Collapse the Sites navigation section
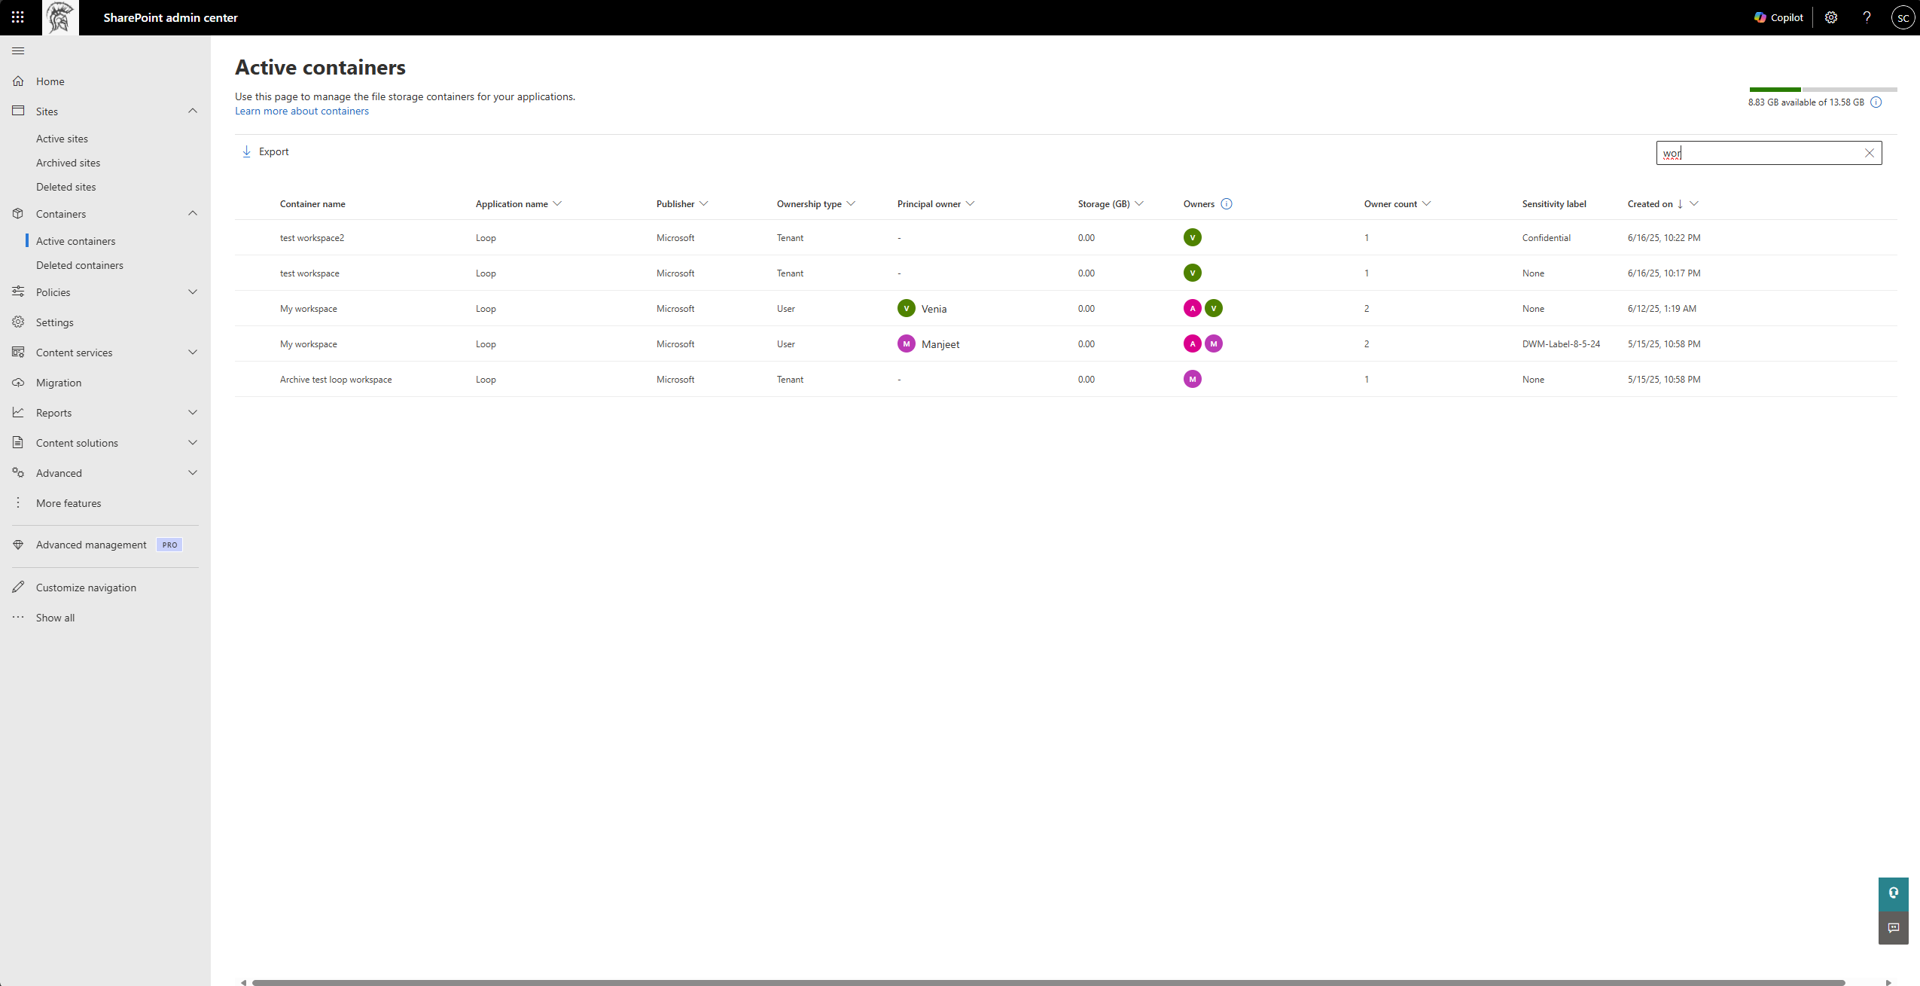Image resolution: width=1920 pixels, height=986 pixels. click(193, 111)
